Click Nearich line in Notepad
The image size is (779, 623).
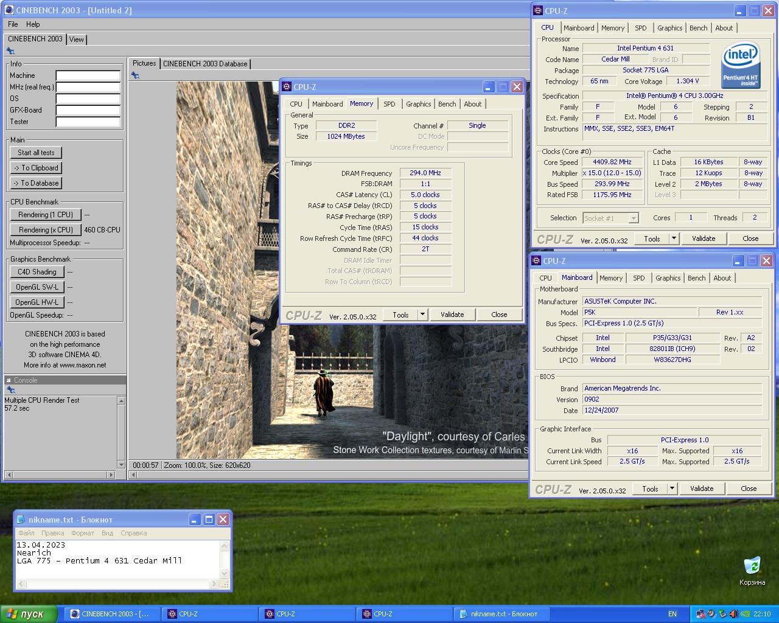[34, 553]
